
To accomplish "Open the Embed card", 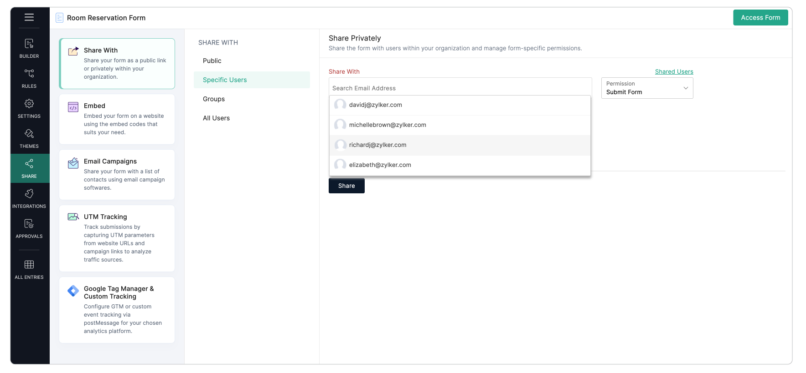I will (117, 119).
